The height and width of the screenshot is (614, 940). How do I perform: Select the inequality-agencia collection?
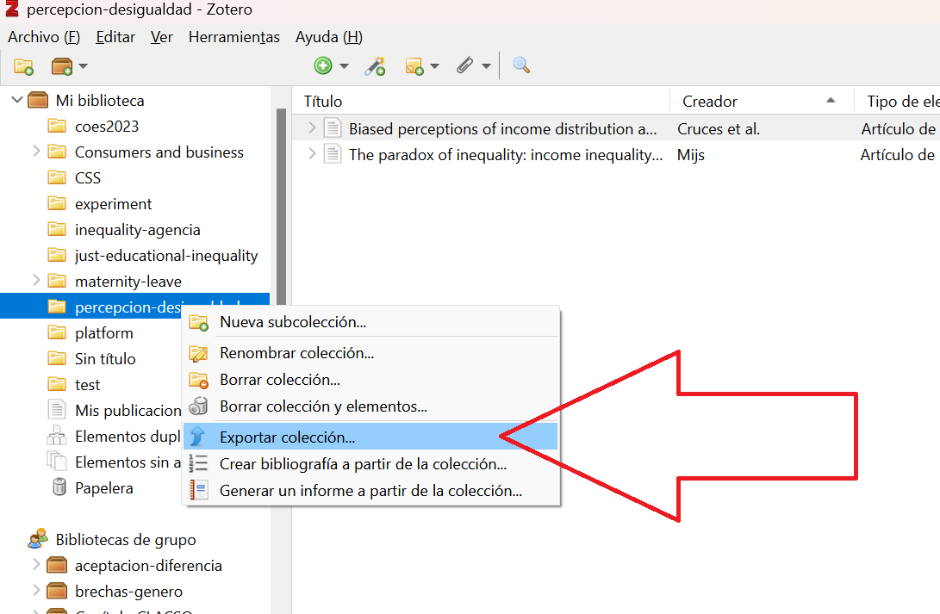click(137, 230)
